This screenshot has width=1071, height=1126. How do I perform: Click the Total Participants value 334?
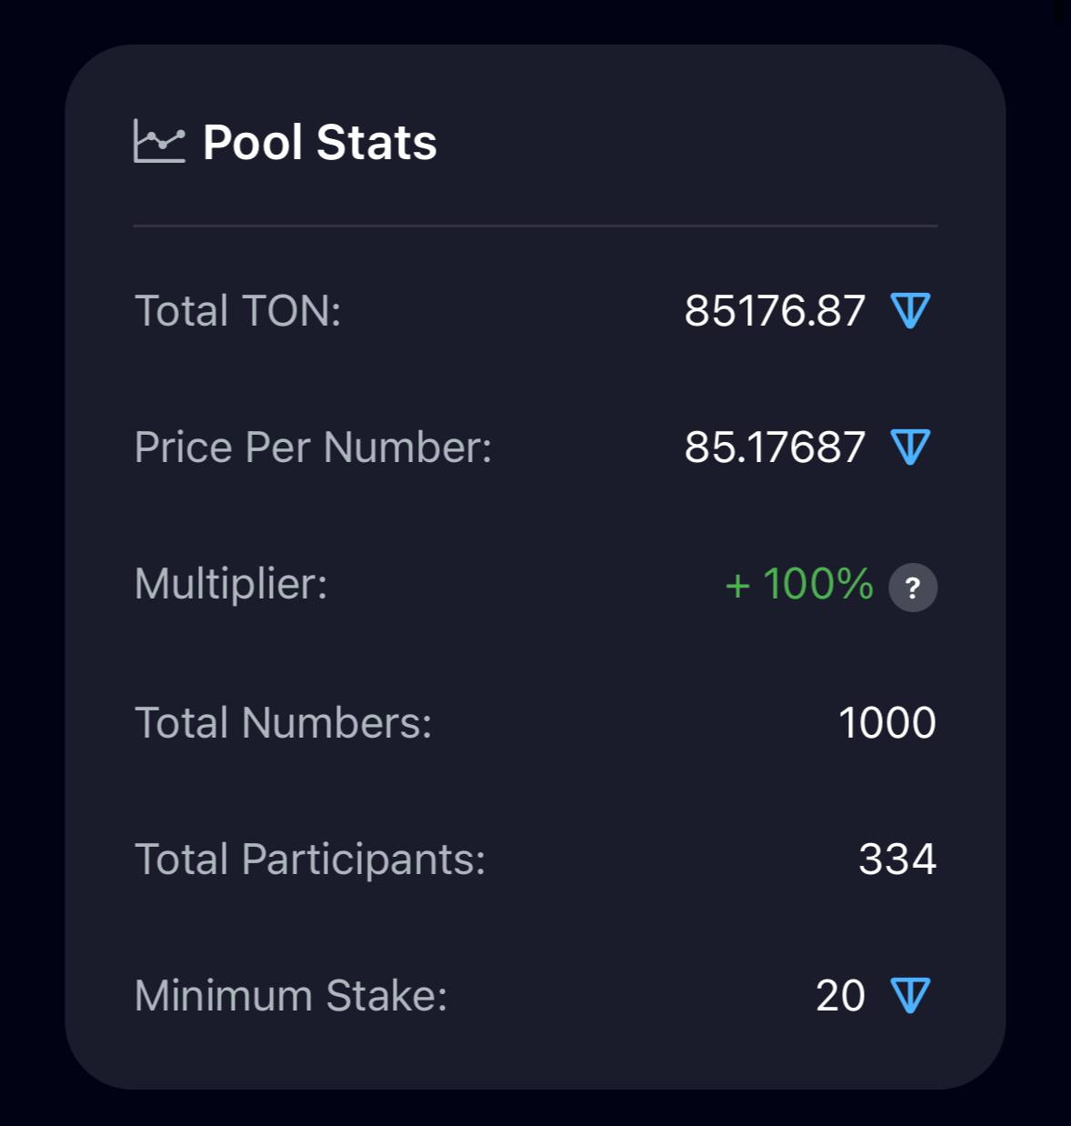click(x=897, y=859)
